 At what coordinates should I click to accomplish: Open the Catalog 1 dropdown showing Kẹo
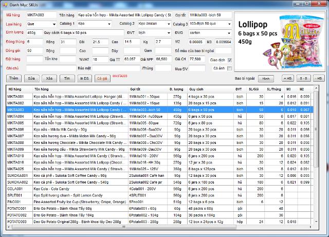[x=95, y=24]
